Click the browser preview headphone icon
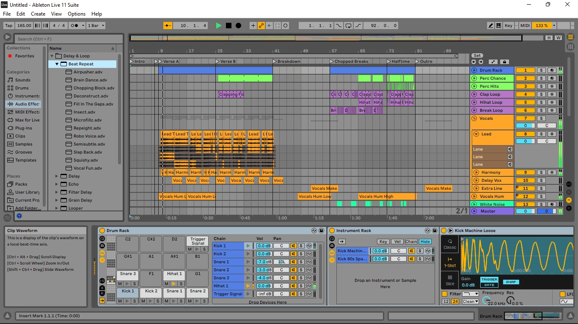 point(19,216)
